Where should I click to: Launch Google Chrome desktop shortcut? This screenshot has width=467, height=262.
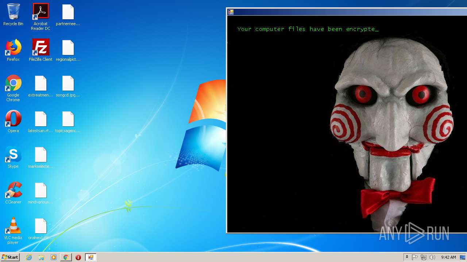pyautogui.click(x=13, y=88)
